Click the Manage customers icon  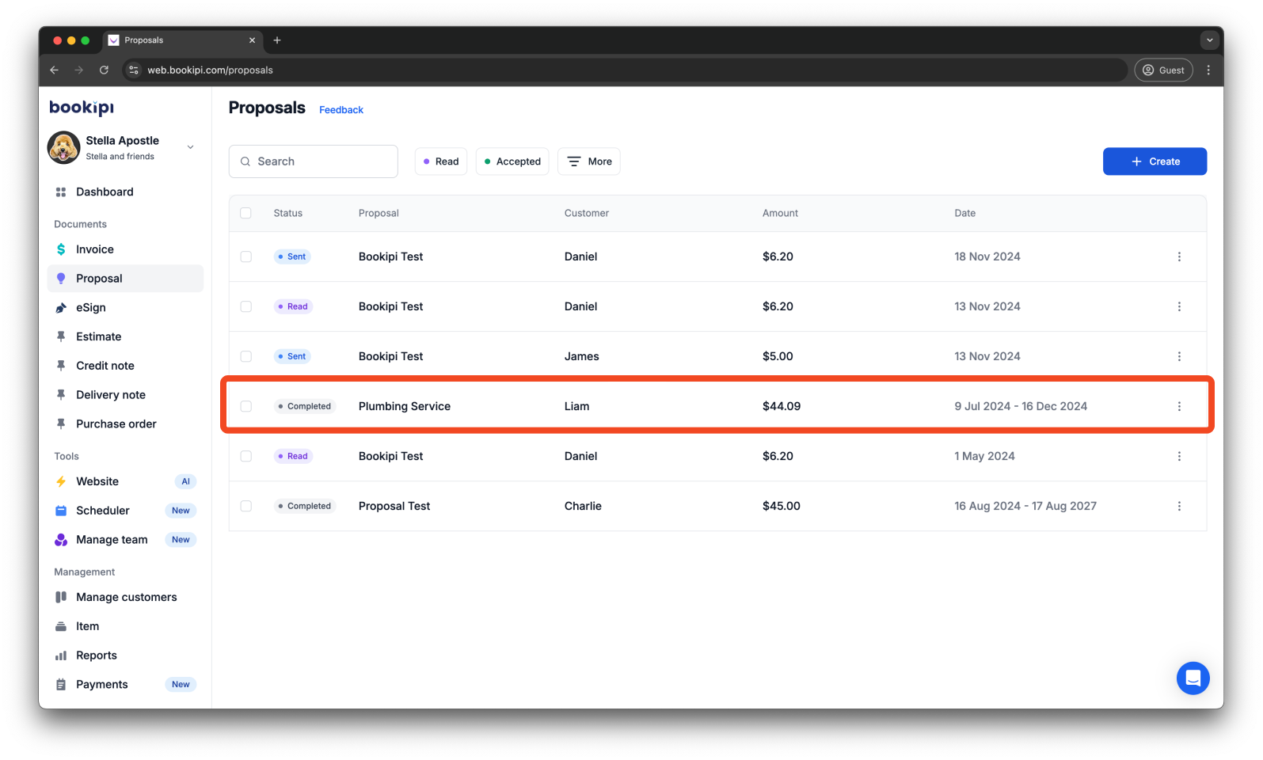pyautogui.click(x=61, y=597)
